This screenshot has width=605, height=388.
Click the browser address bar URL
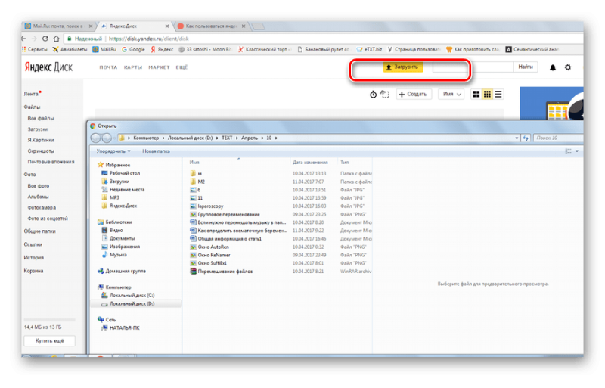(148, 39)
